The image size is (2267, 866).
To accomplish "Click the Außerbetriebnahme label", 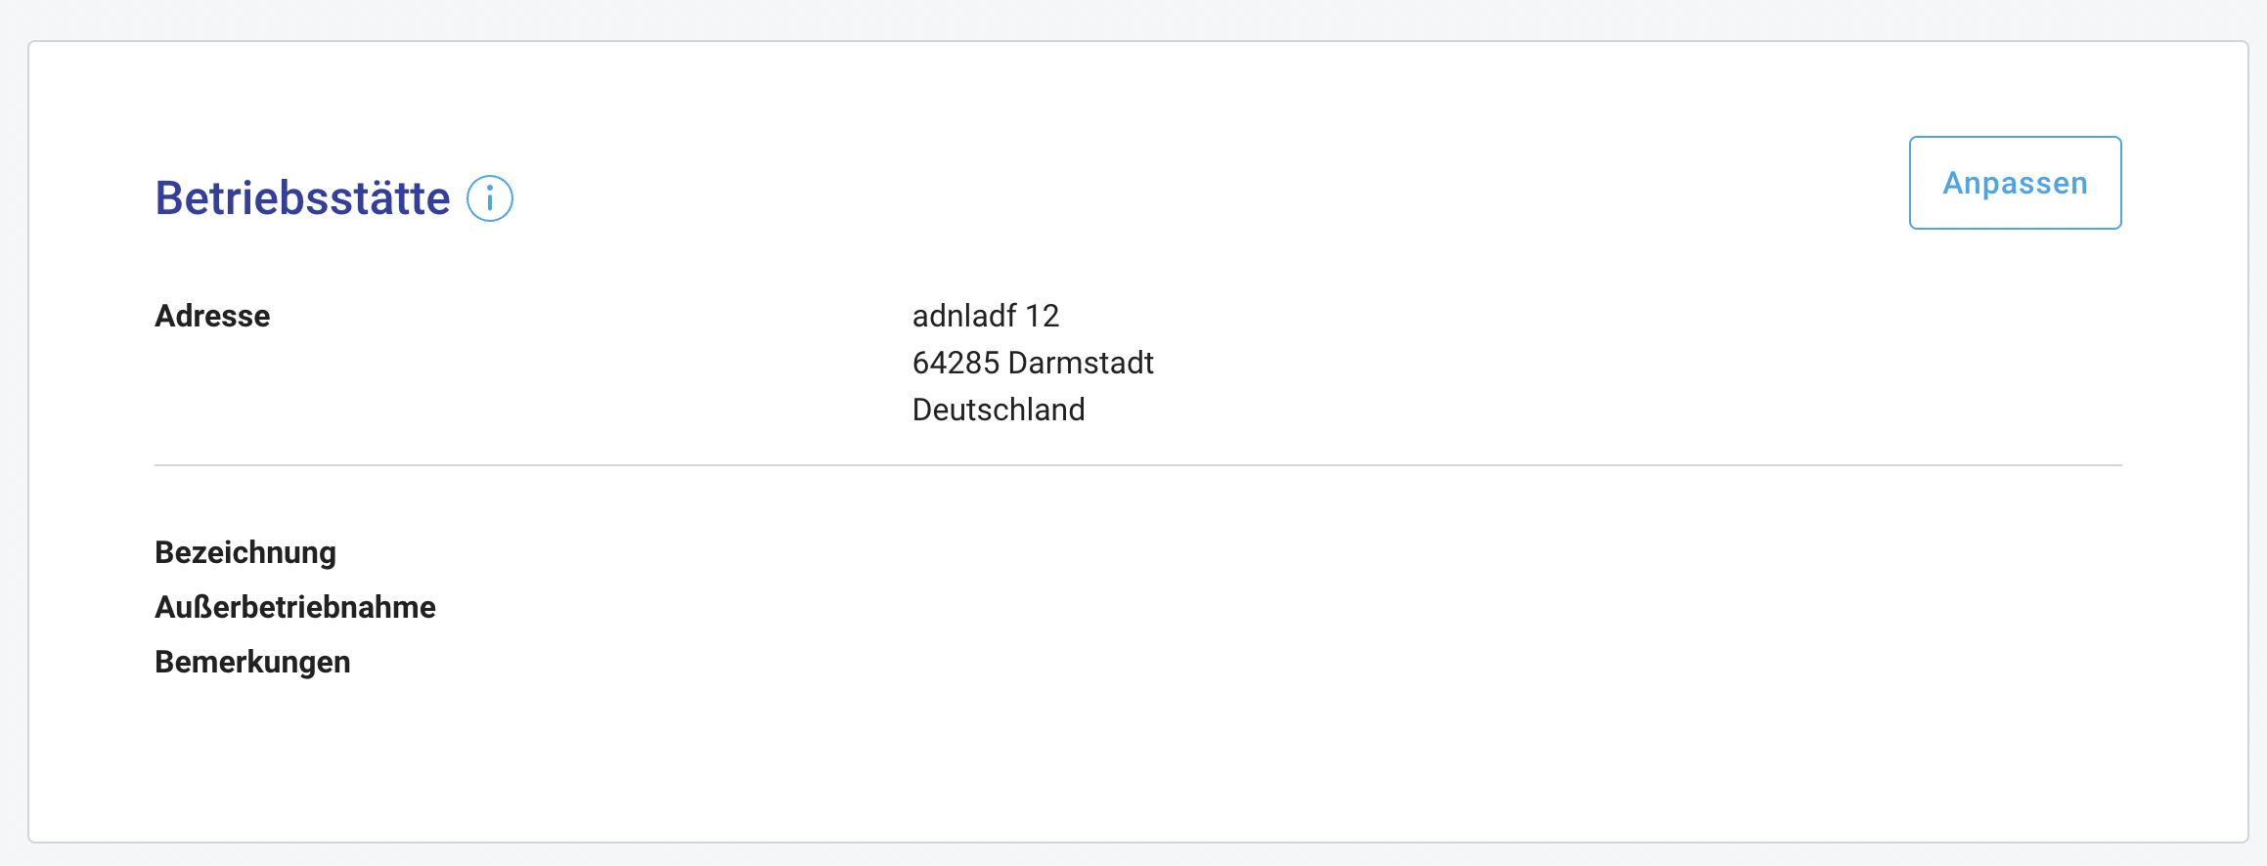I will coord(295,607).
